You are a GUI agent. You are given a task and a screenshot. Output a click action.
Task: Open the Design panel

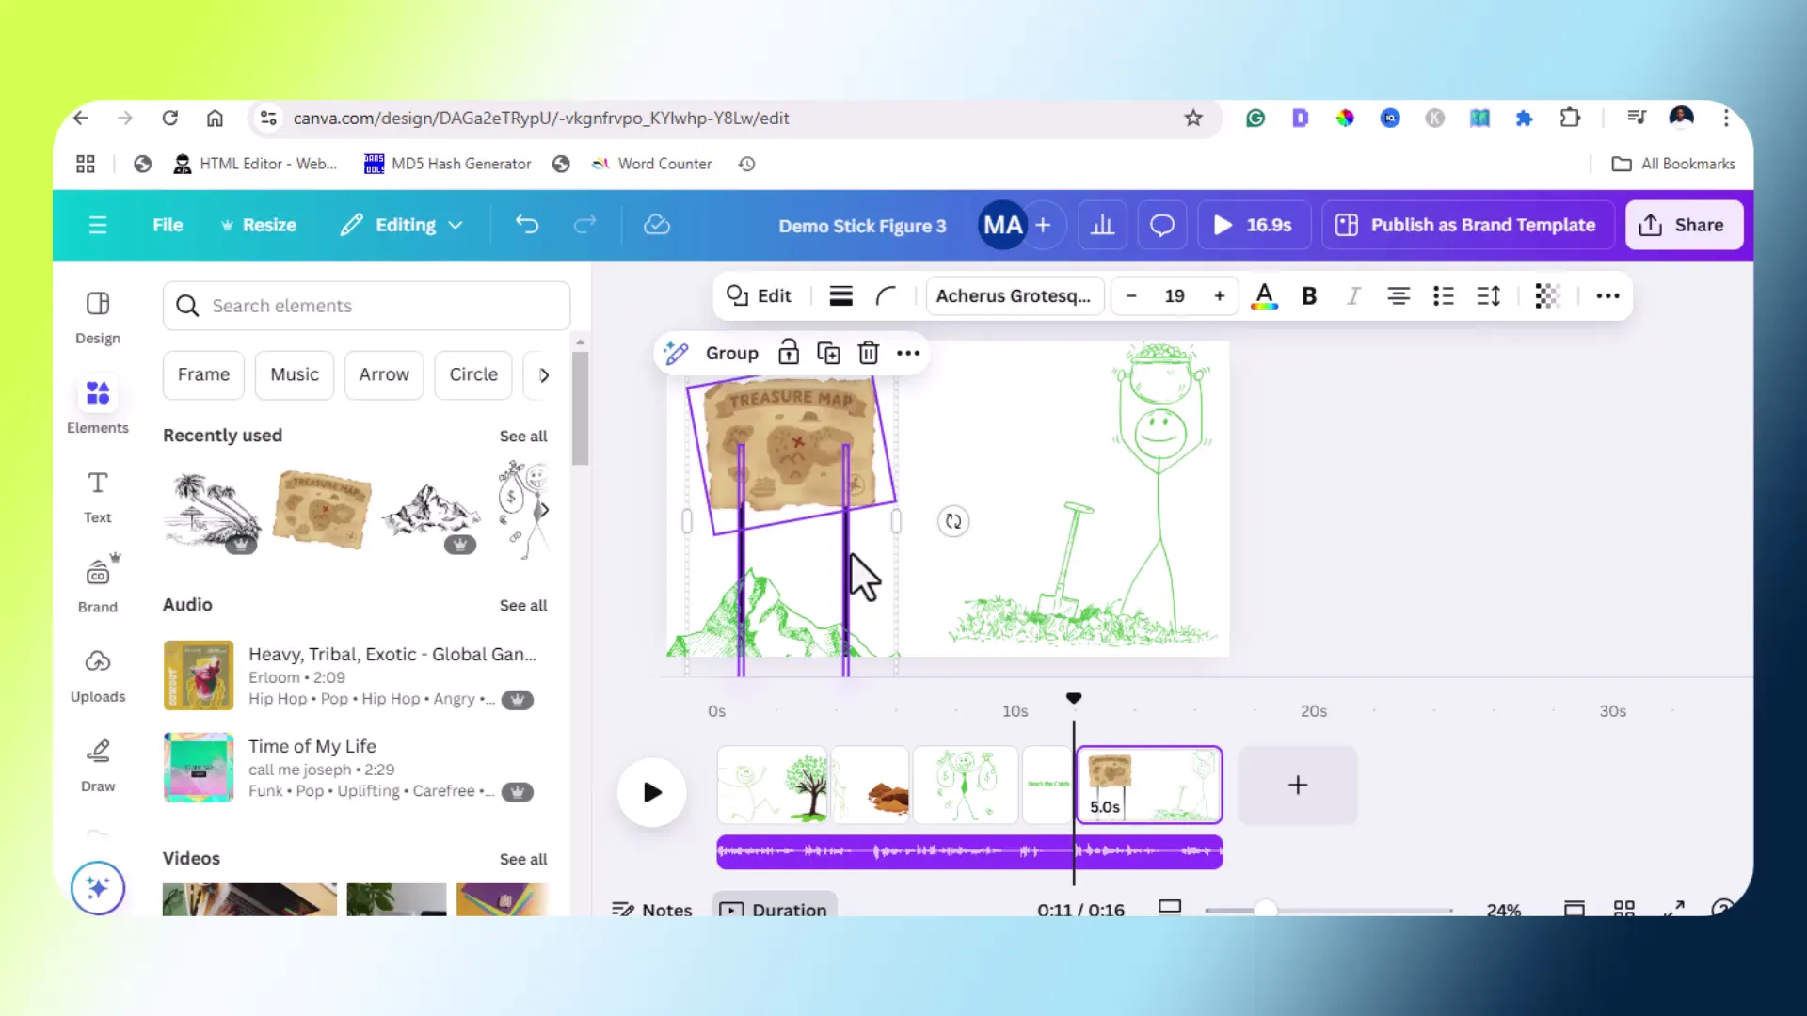click(x=98, y=317)
